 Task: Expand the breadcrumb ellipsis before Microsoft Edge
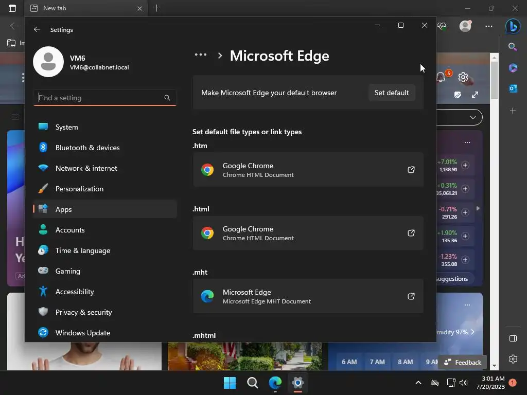pyautogui.click(x=201, y=55)
